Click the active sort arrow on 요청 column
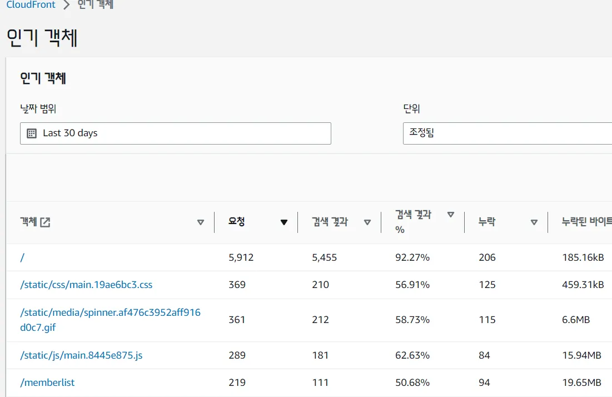612x397 pixels. click(x=284, y=222)
